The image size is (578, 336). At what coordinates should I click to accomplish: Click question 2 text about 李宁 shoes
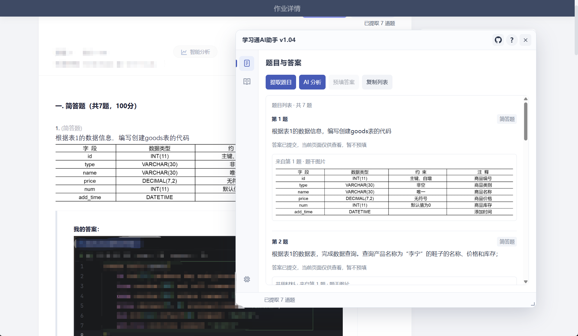pyautogui.click(x=385, y=254)
